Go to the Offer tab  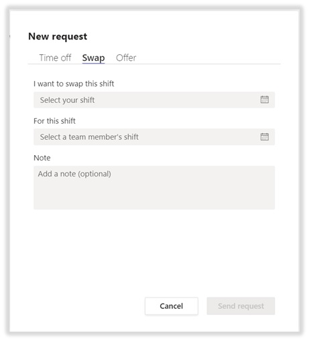(x=126, y=58)
